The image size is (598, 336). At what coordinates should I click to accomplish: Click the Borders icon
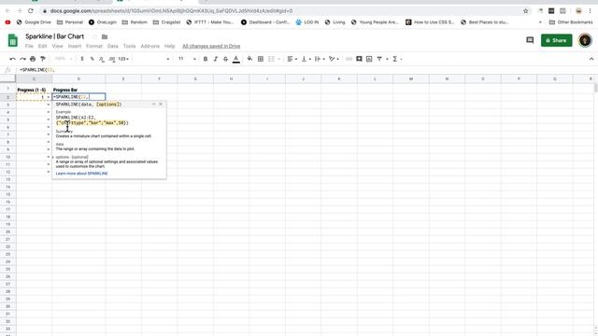click(x=261, y=59)
